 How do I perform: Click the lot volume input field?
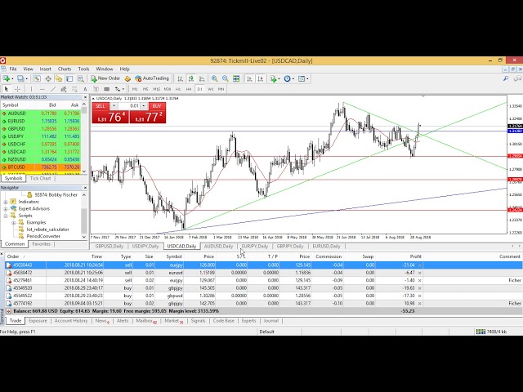point(132,106)
